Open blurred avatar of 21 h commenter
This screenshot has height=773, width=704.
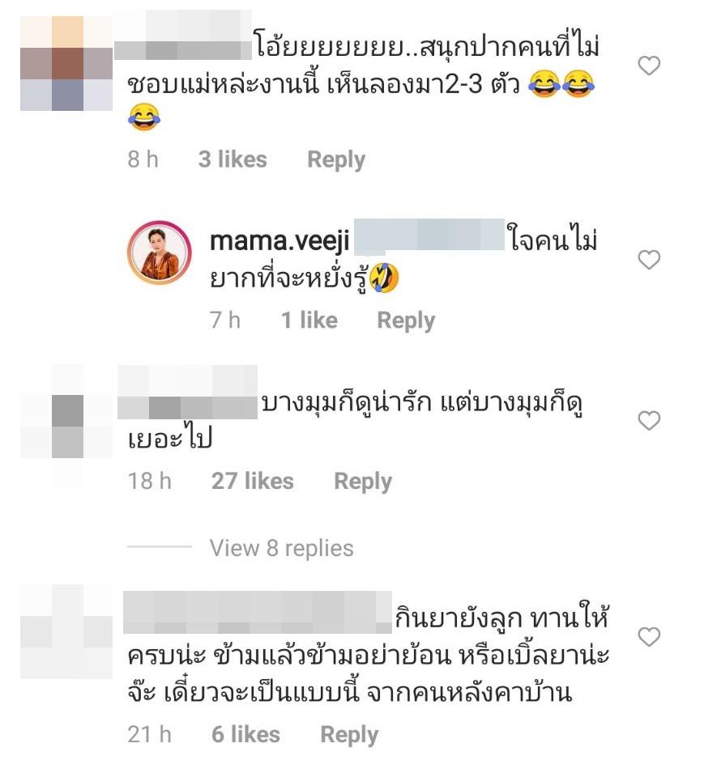coord(66,631)
